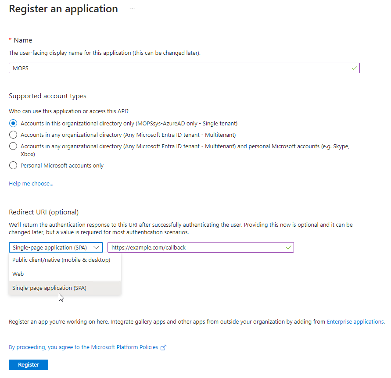
Task: Open the Help me choose link
Action: pos(31,184)
